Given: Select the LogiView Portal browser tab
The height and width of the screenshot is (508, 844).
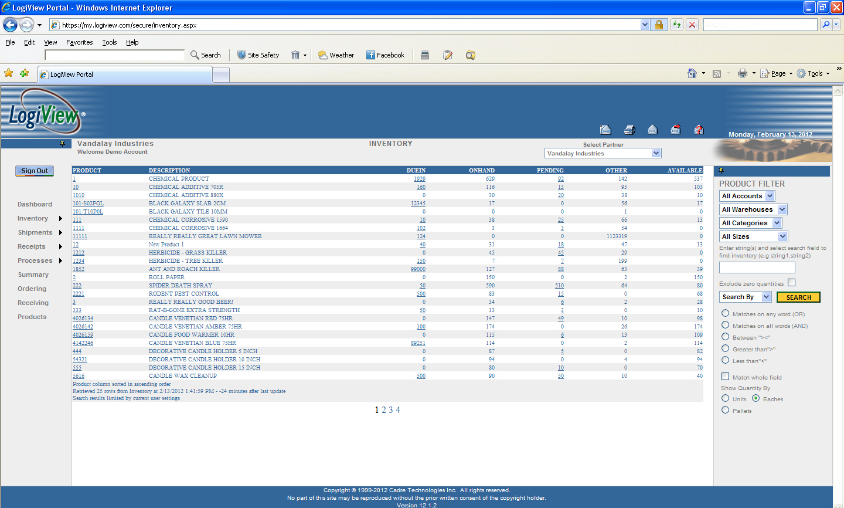Looking at the screenshot, I should pyautogui.click(x=125, y=74).
